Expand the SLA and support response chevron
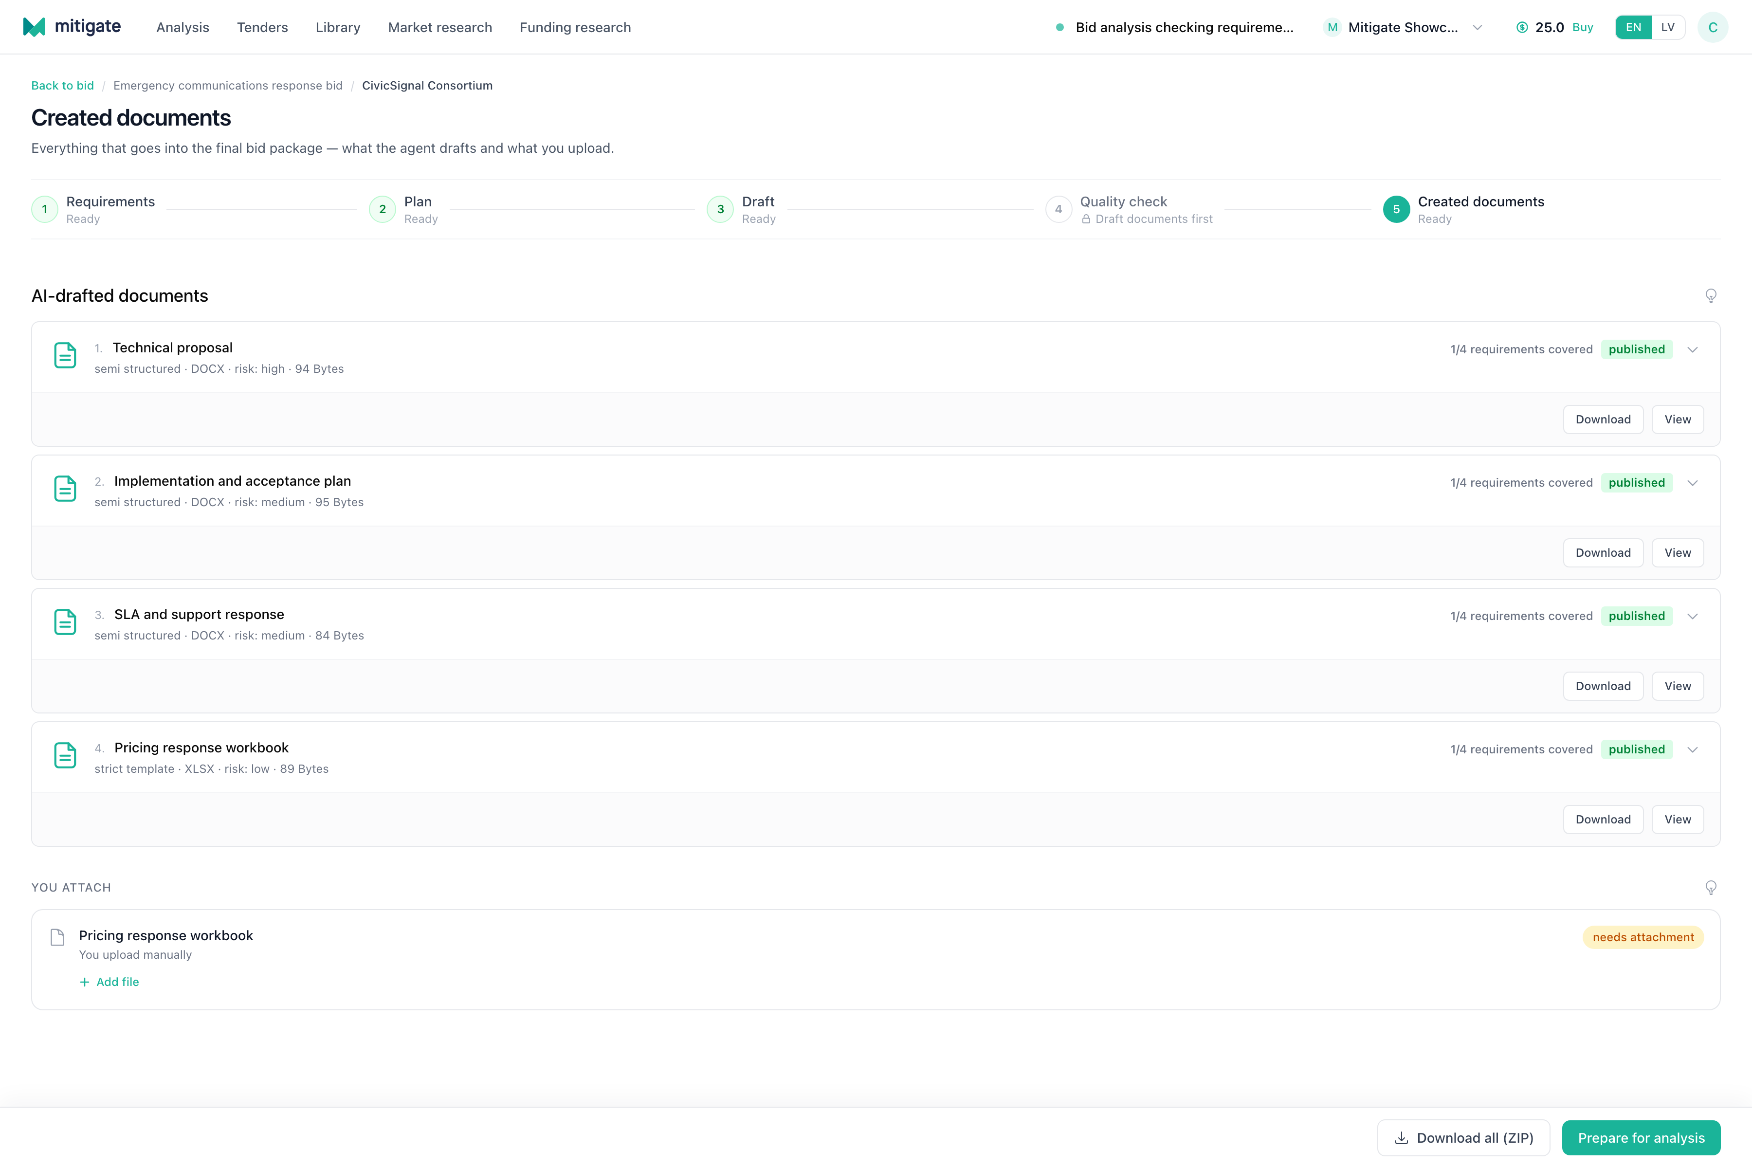Screen dimensions: 1752x1168 tap(1693, 616)
